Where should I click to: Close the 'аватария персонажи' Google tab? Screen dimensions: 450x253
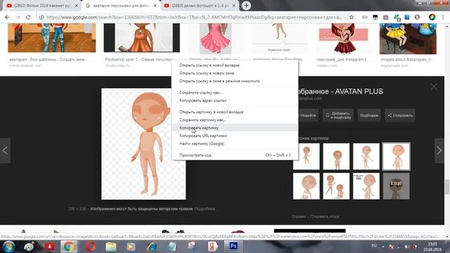pos(155,6)
